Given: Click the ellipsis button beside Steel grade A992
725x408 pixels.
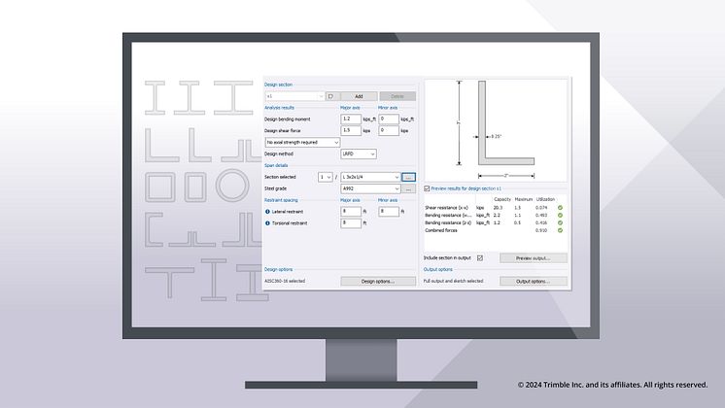Looking at the screenshot, I should point(409,188).
